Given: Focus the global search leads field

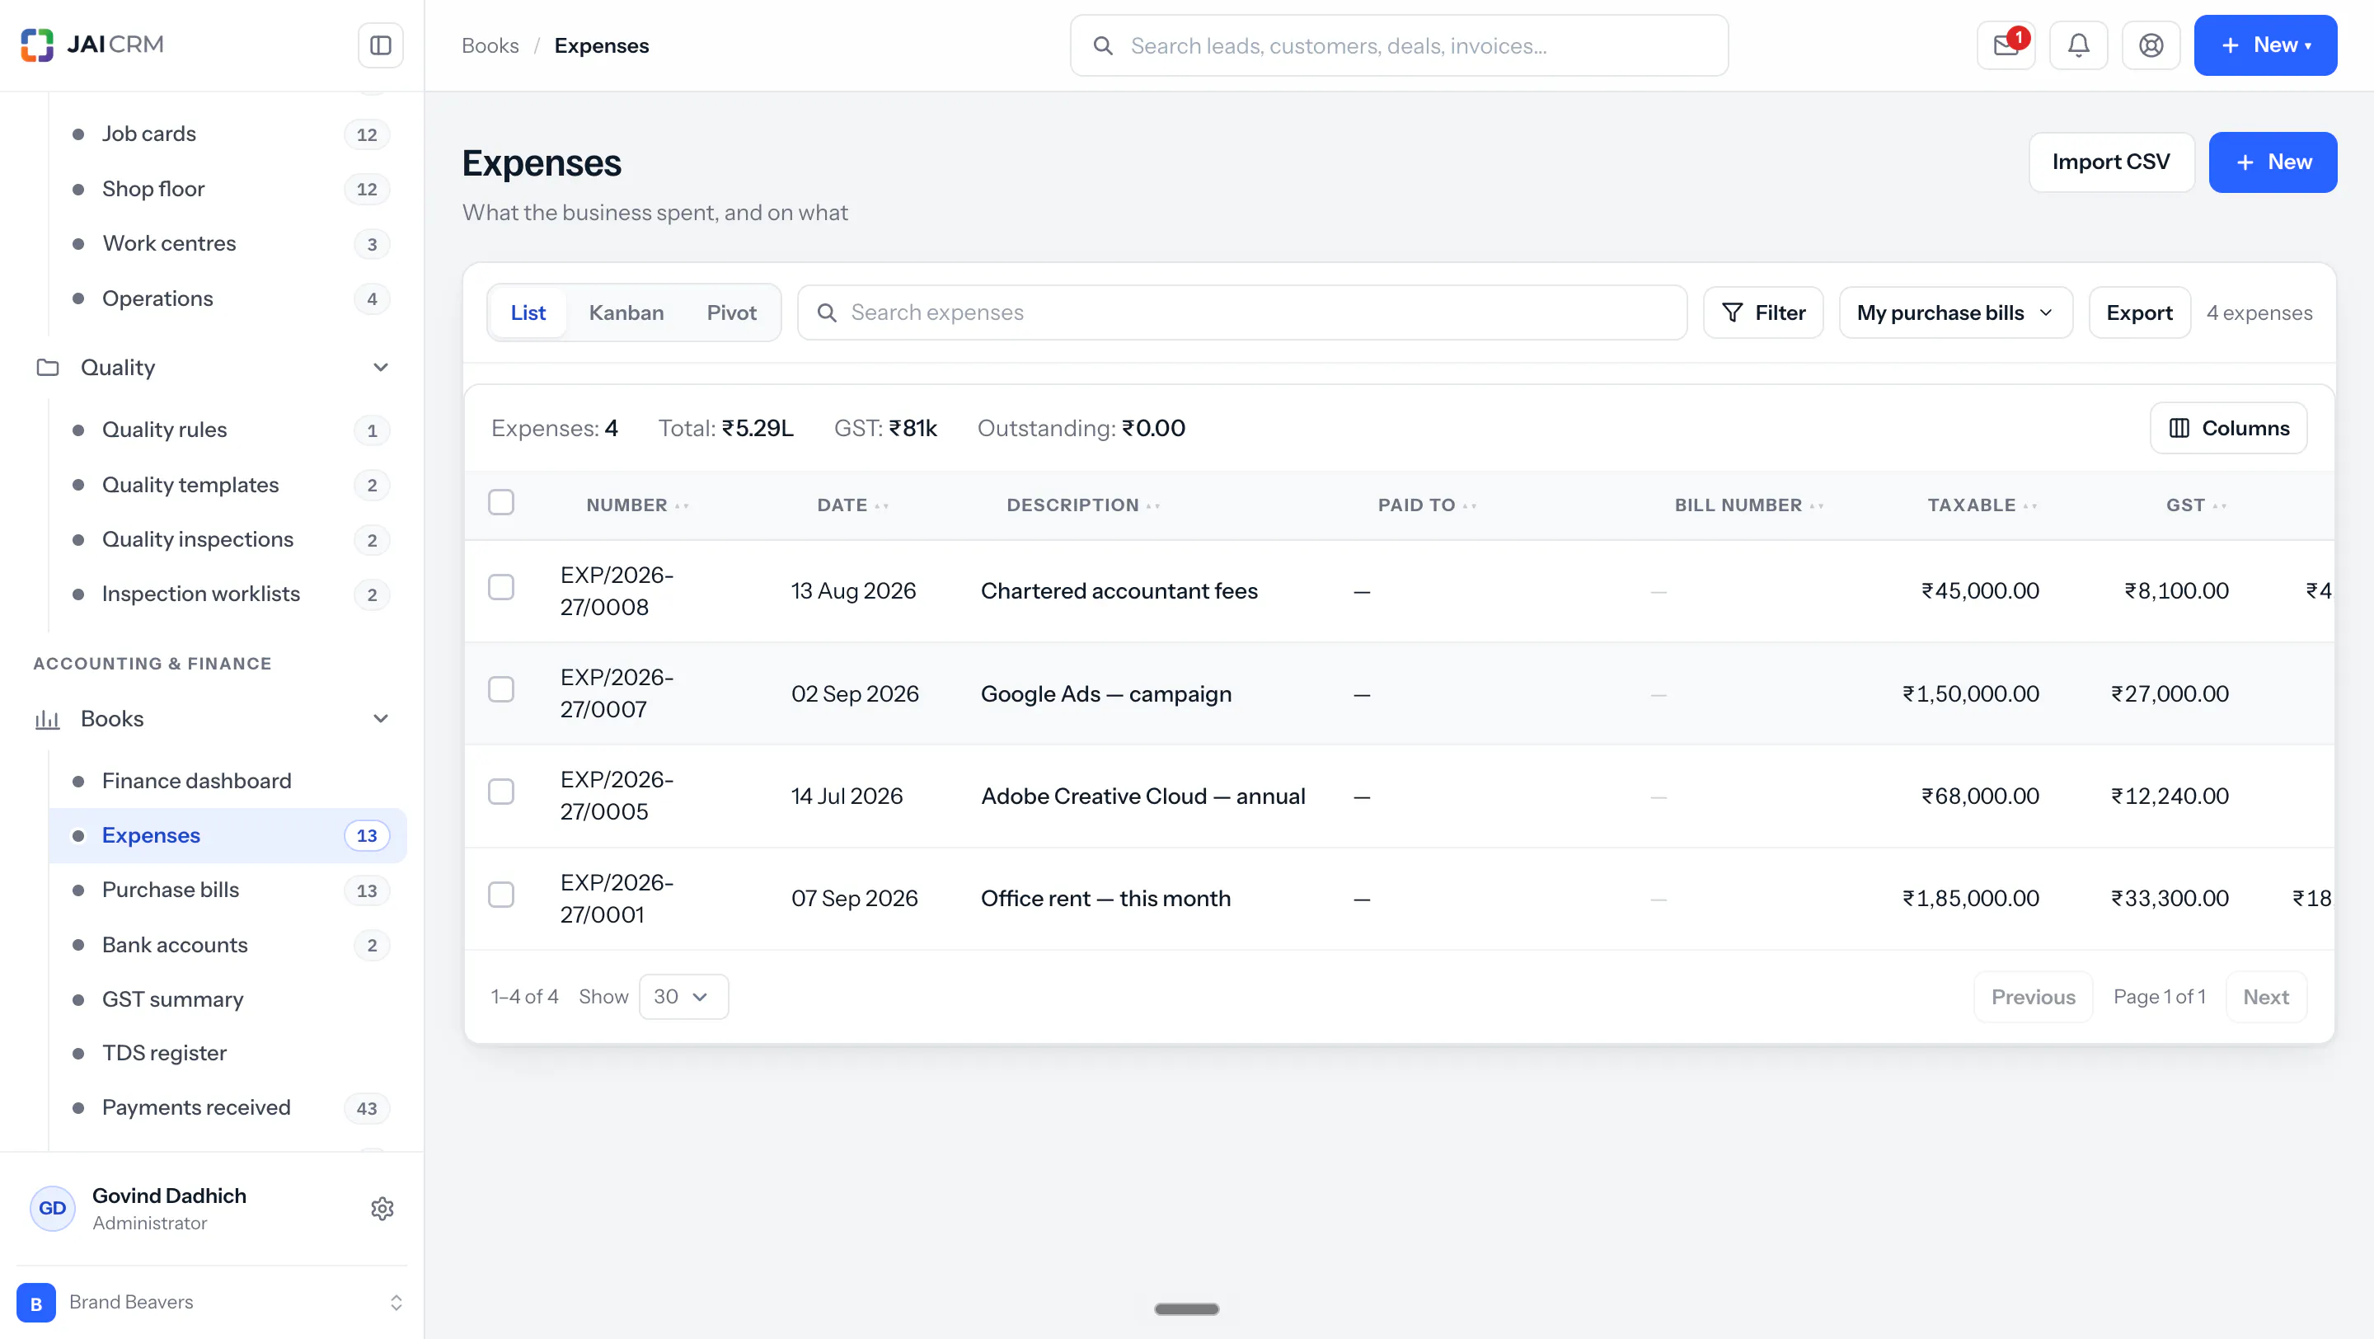Looking at the screenshot, I should coord(1399,45).
